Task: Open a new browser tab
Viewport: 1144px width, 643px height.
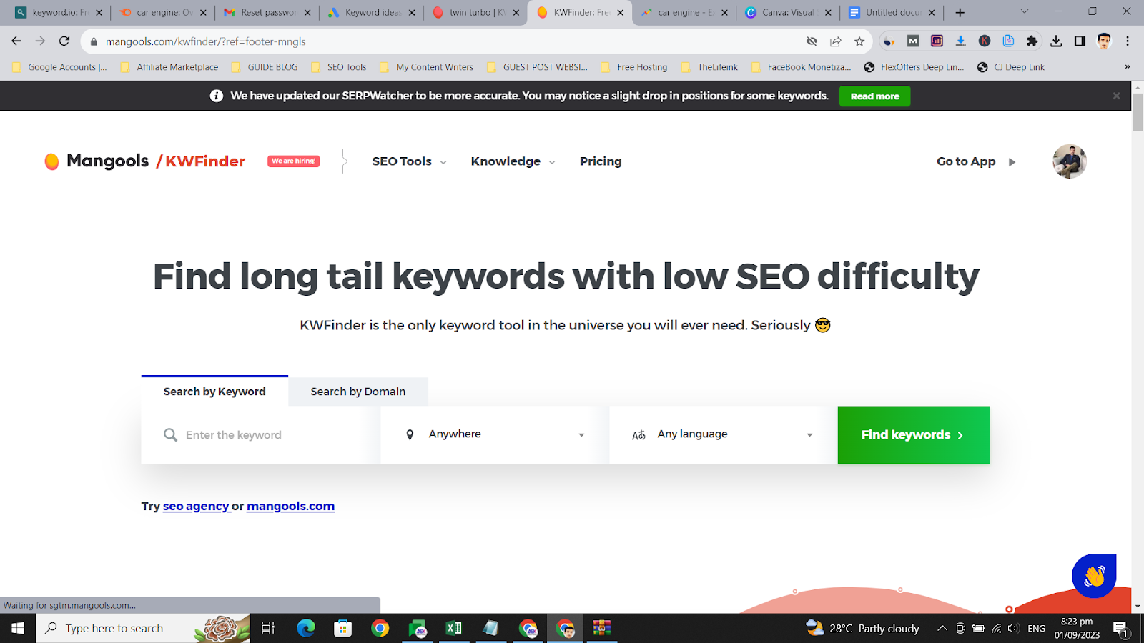Action: pos(960,12)
